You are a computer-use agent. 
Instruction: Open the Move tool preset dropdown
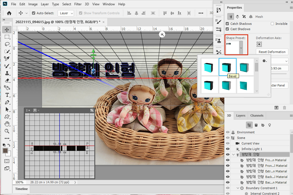26,13
